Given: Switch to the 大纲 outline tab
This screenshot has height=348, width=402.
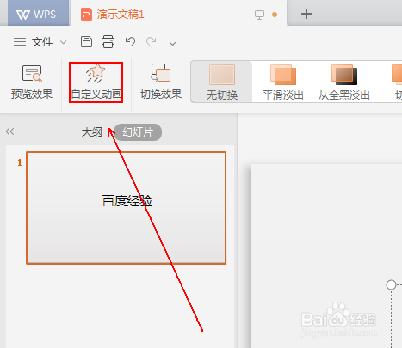Looking at the screenshot, I should (92, 132).
